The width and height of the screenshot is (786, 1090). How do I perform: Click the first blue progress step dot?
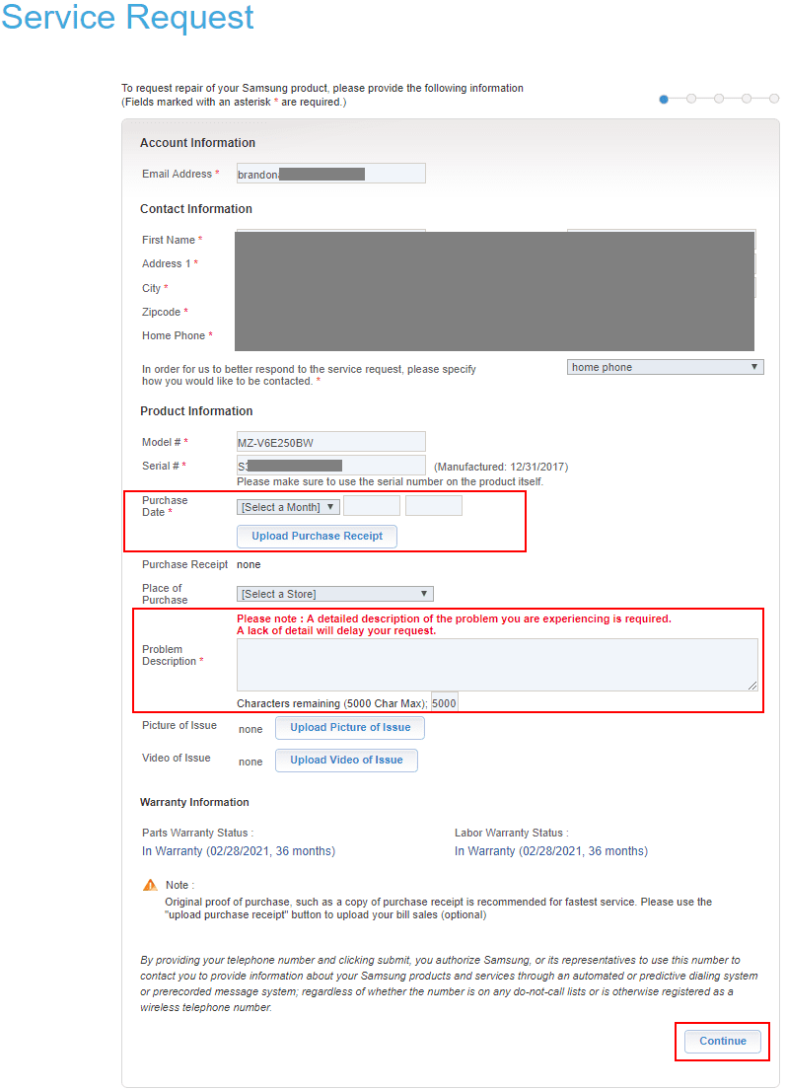pos(664,100)
